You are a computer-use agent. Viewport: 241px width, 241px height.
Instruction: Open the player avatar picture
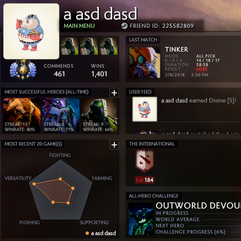point(31,31)
